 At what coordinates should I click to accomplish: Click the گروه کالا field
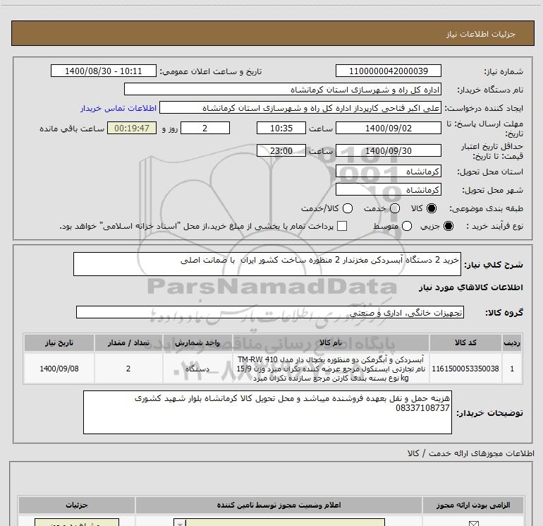point(270,312)
